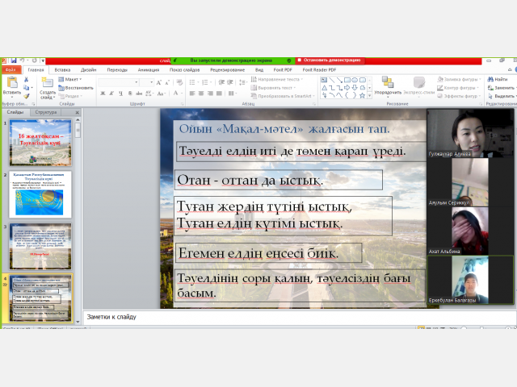
Task: Click the Decrease List Level indent icon
Action: tap(221, 82)
